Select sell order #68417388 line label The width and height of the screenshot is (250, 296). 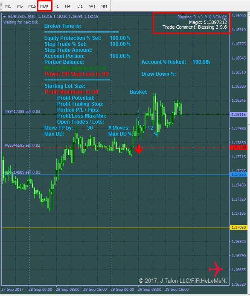[22, 112]
